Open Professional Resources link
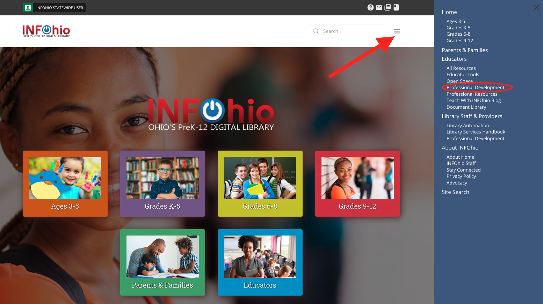Image resolution: width=543 pixels, height=304 pixels. point(472,94)
